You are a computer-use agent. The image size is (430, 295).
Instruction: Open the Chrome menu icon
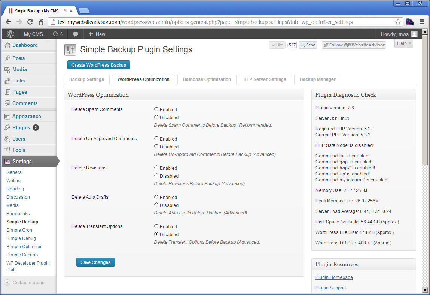coord(422,22)
